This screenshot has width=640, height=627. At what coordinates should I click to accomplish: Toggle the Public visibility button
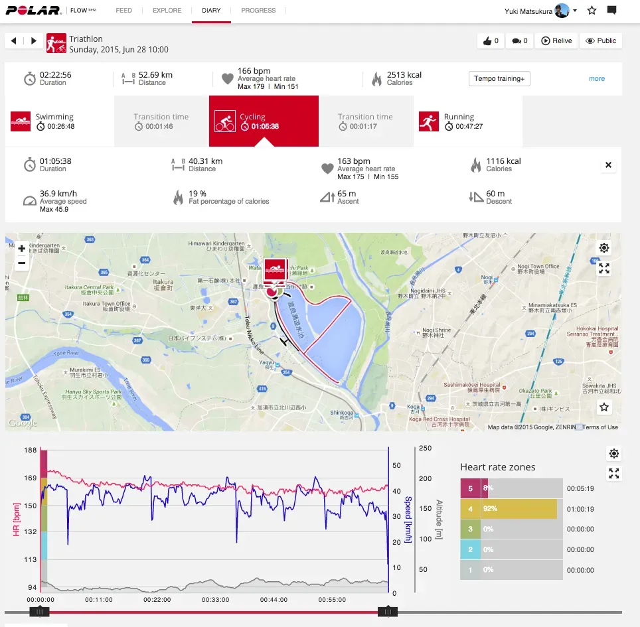point(601,40)
